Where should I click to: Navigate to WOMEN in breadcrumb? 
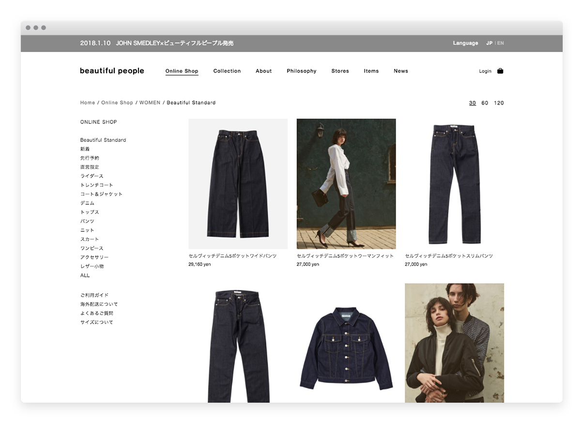pos(150,103)
